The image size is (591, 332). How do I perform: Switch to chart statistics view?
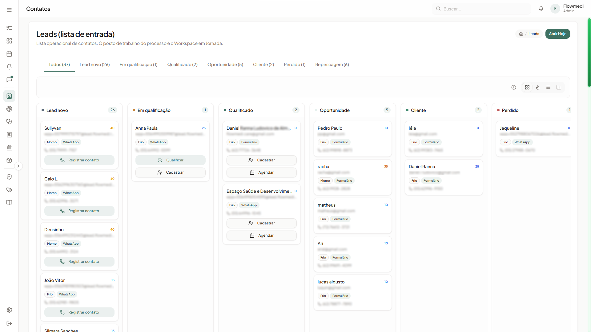tap(559, 87)
